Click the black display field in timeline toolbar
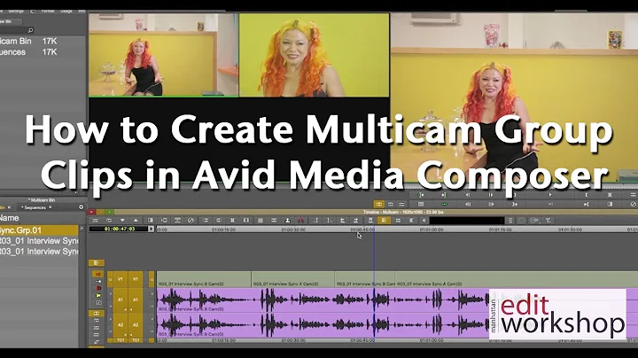This screenshot has height=358, width=638. [467, 221]
